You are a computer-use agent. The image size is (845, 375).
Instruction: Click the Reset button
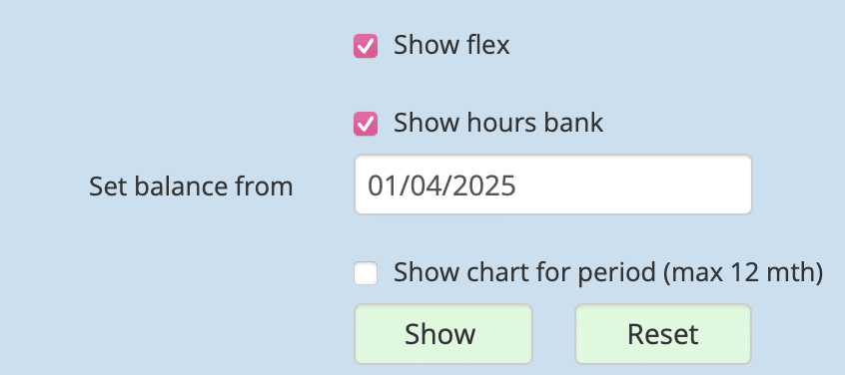[663, 334]
